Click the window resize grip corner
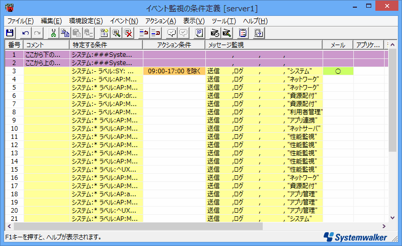 (x=394, y=238)
